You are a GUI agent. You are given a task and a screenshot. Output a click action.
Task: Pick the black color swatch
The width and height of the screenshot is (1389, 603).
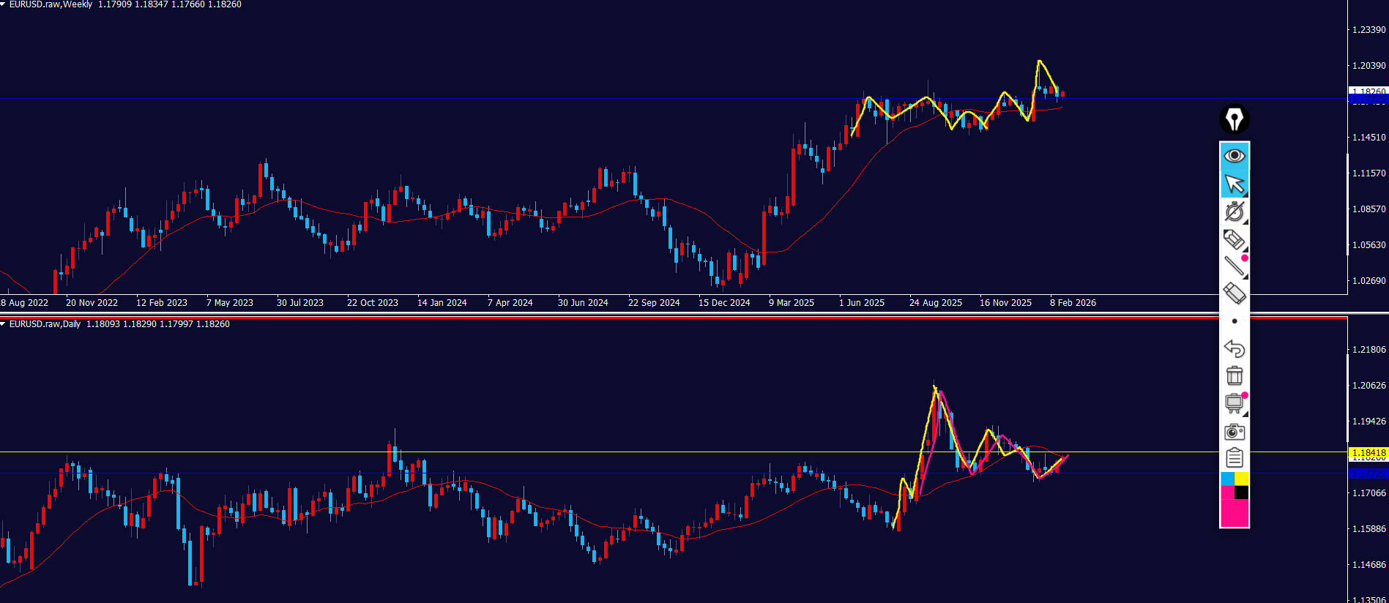(x=1242, y=492)
